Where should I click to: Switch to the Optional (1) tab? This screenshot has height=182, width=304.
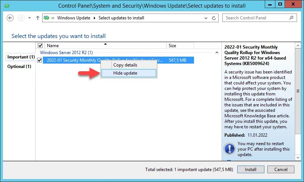[x=19, y=67]
